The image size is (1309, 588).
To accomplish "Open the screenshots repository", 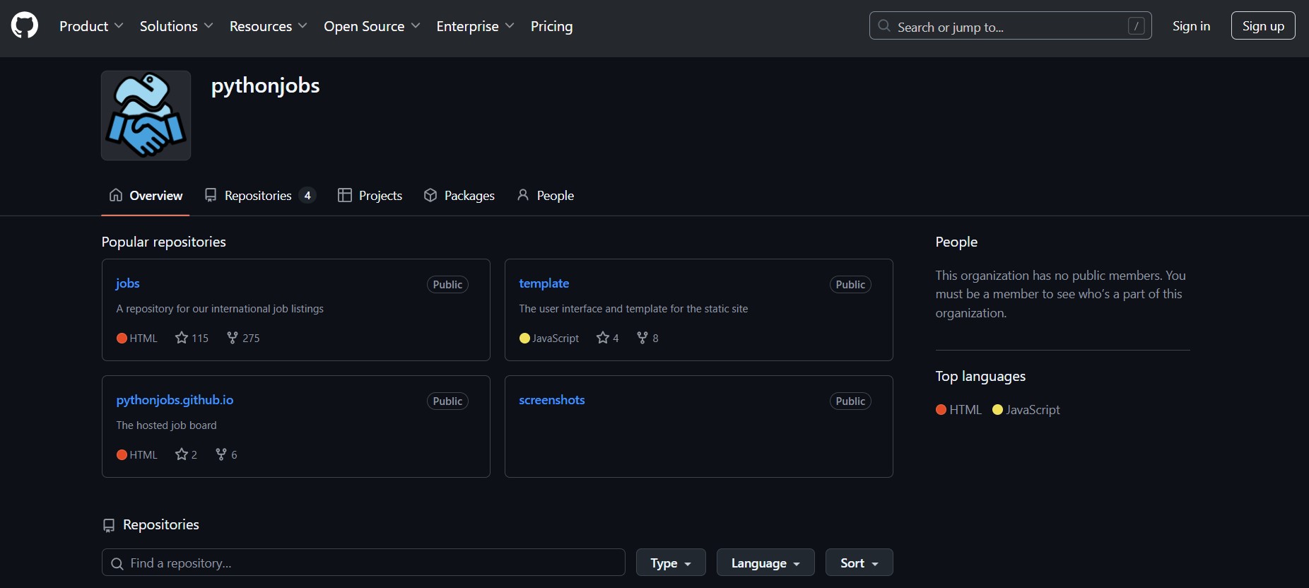I will 552,400.
